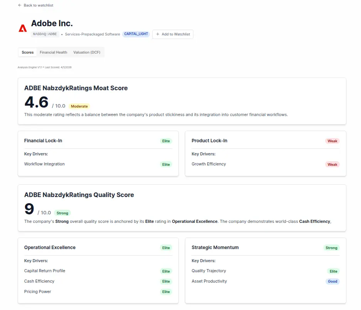This screenshot has height=310, width=361.
Task: Click the 4.6 moat score value
Action: point(36,102)
